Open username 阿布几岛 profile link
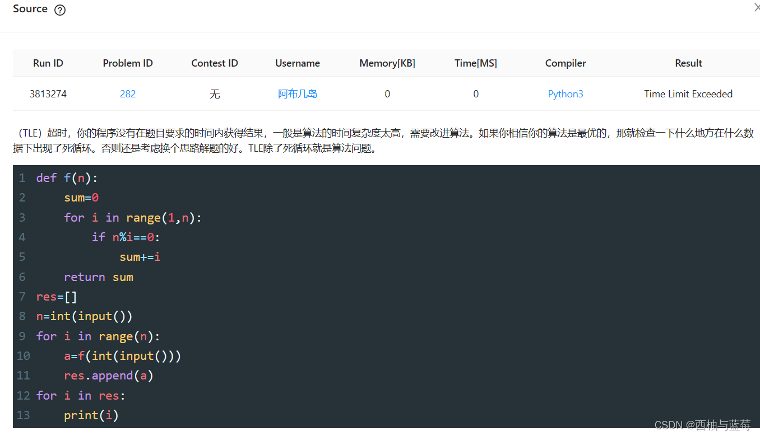The height and width of the screenshot is (436, 760). point(298,94)
